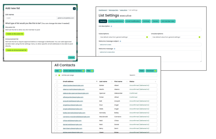Check the alfred.porter@example.com row checkbox

pyautogui.click(x=57, y=97)
